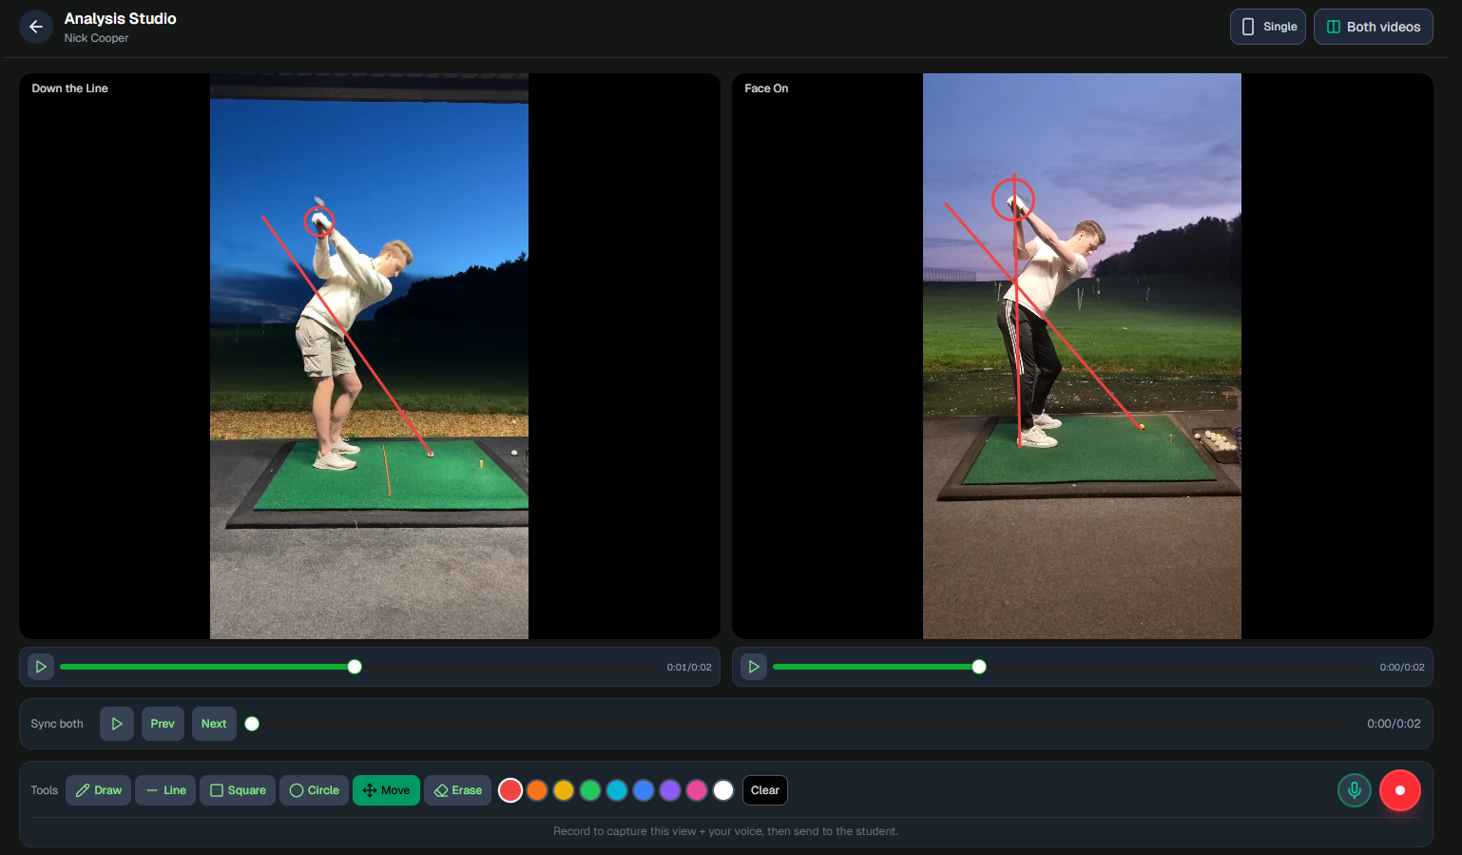This screenshot has height=855, width=1462.
Task: Select the Erase tool
Action: coord(457,790)
